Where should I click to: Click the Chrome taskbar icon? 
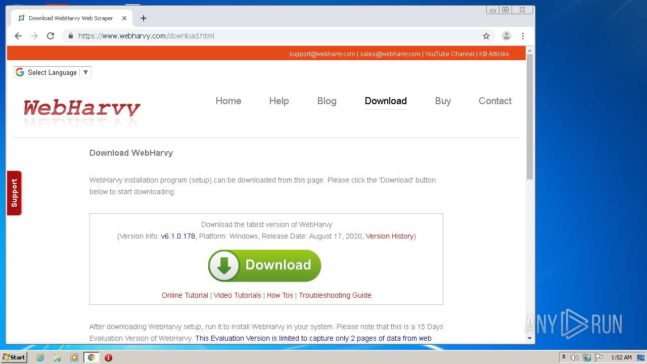91,357
